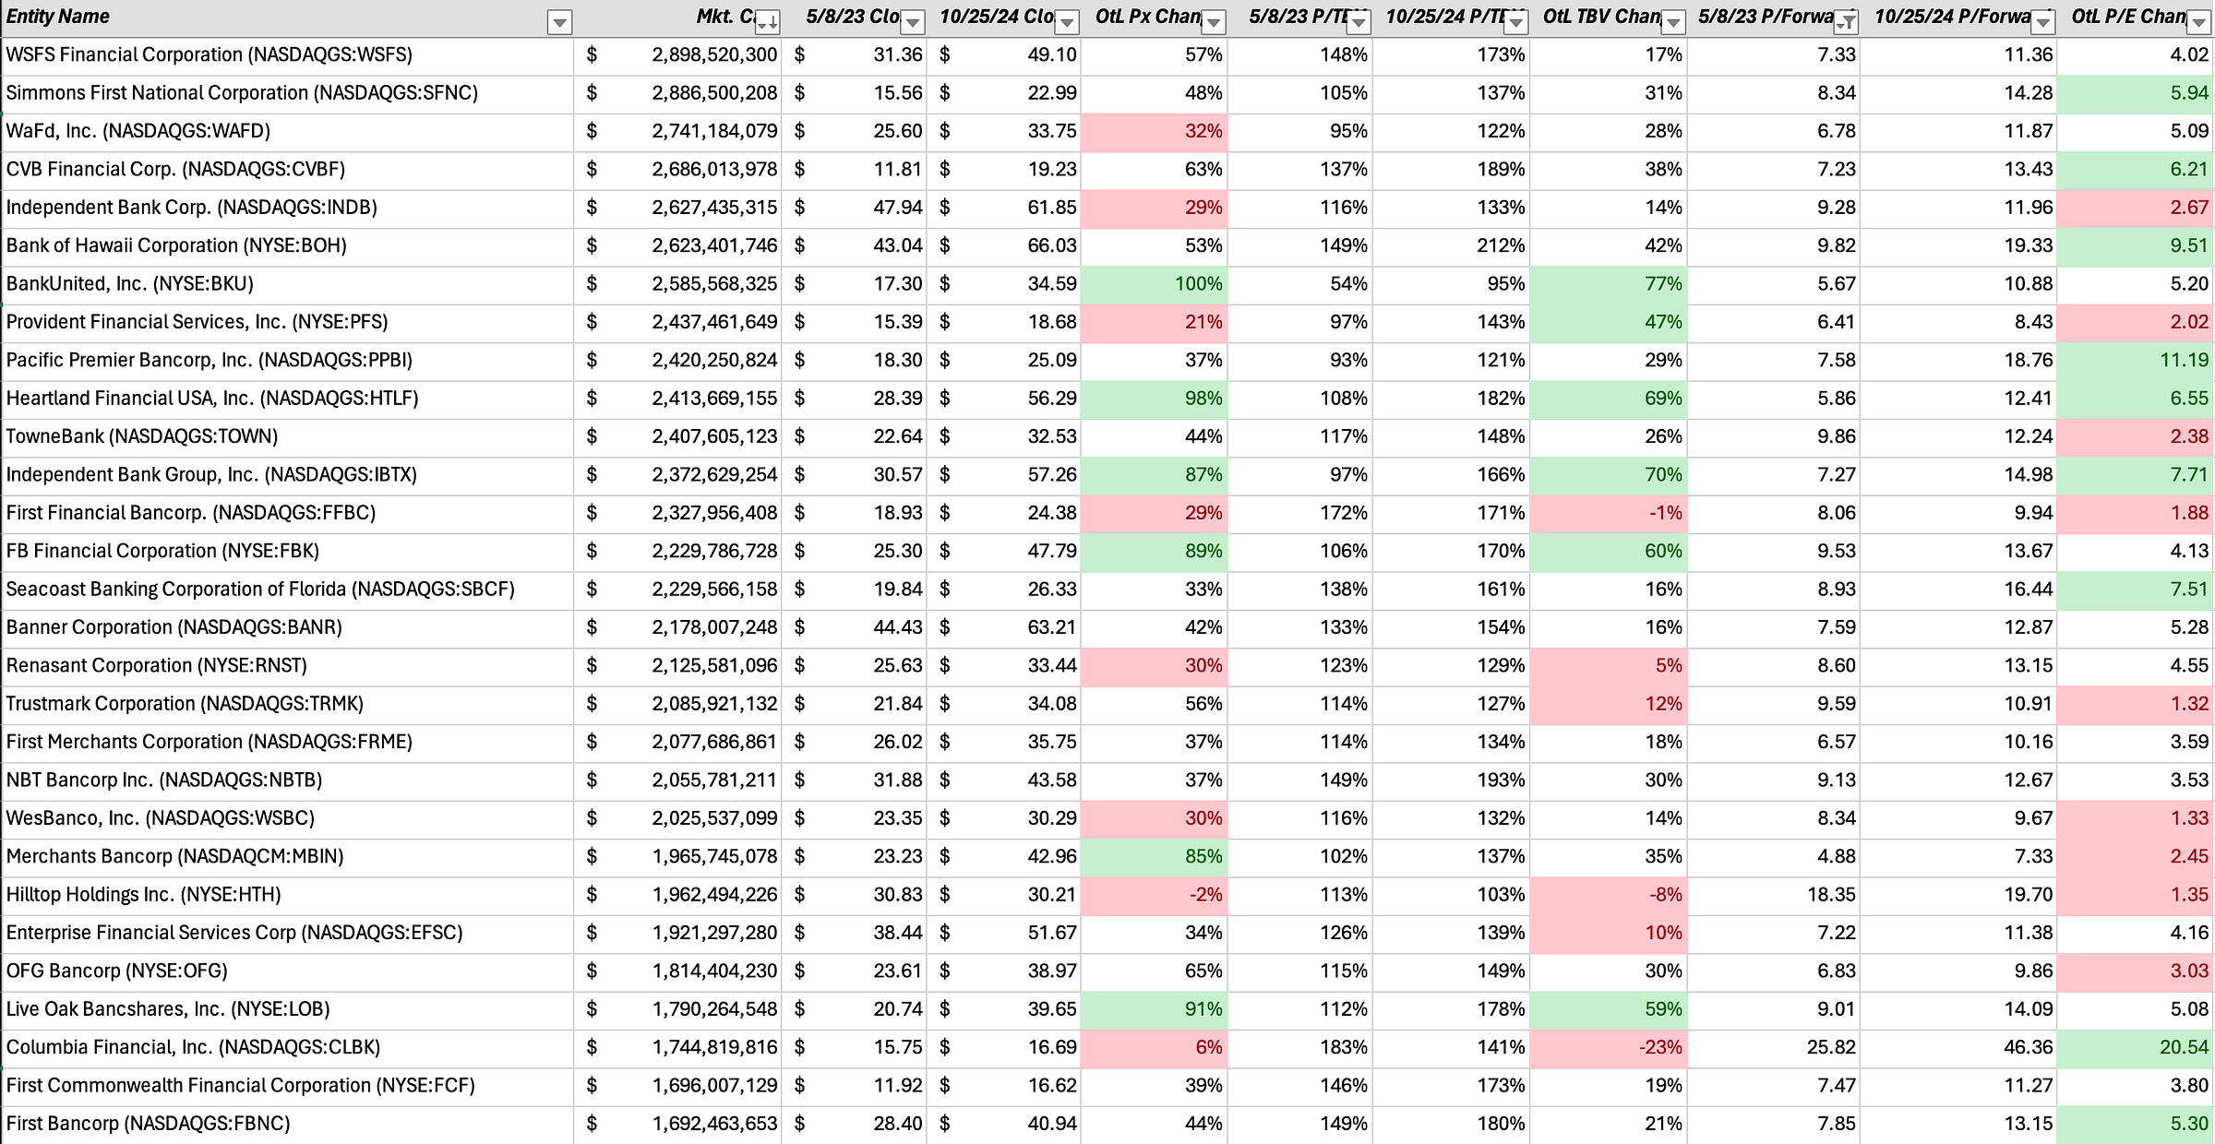Click the 77% OtL TBV Change cell
2215x1144 pixels.
click(x=1609, y=284)
